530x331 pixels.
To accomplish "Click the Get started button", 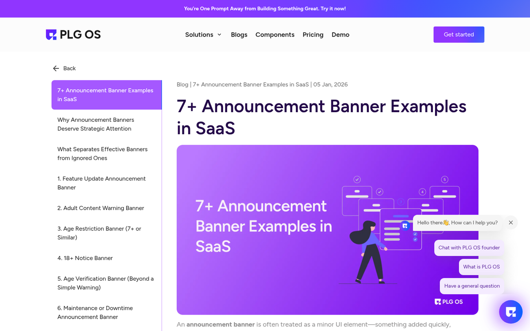I will (458, 34).
